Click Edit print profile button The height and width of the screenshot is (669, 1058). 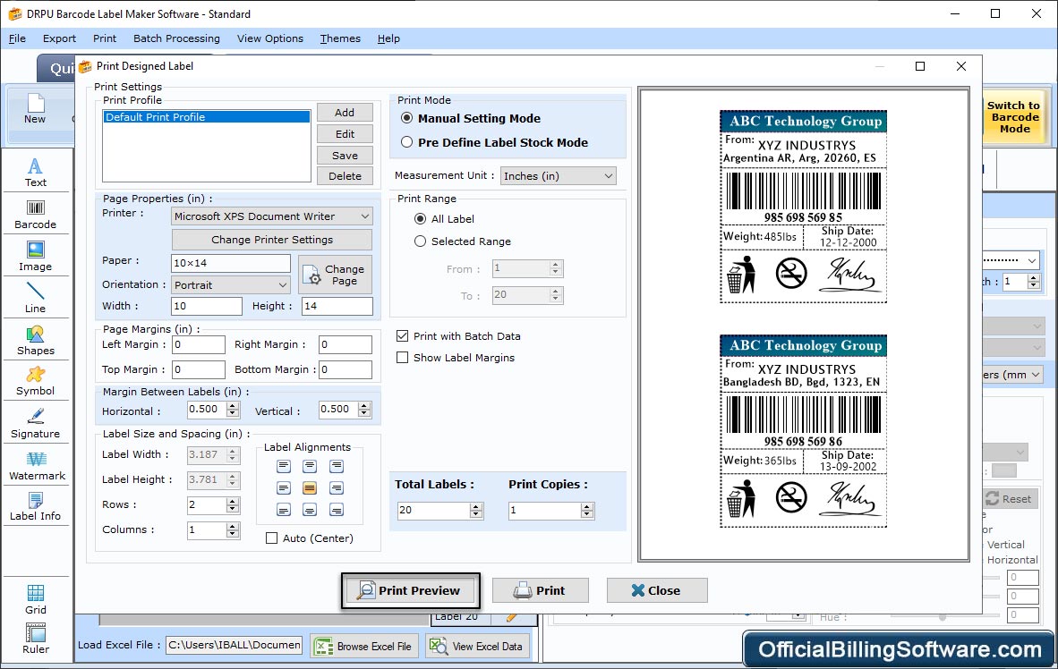[x=345, y=134]
